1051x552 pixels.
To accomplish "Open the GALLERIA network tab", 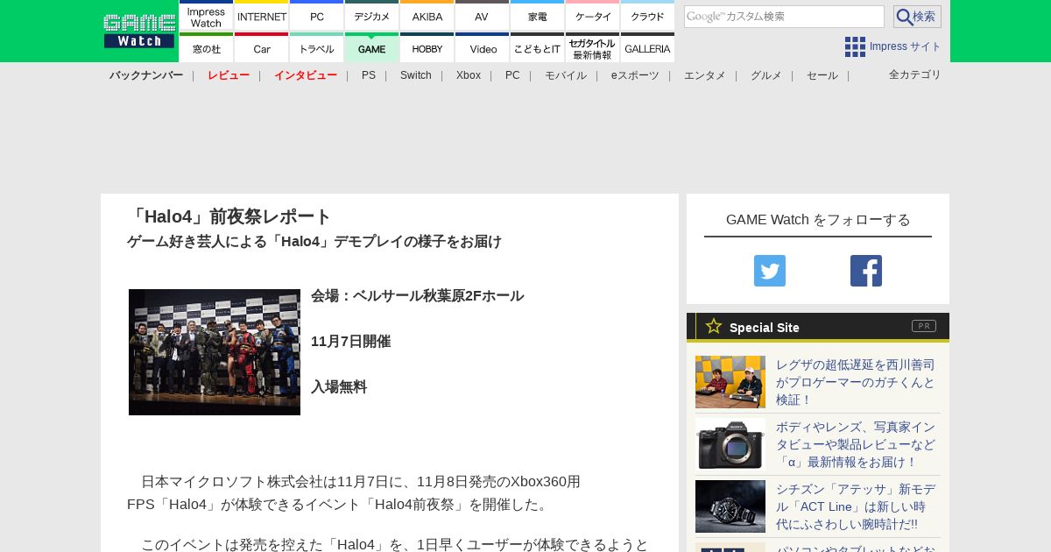I will pyautogui.click(x=647, y=48).
